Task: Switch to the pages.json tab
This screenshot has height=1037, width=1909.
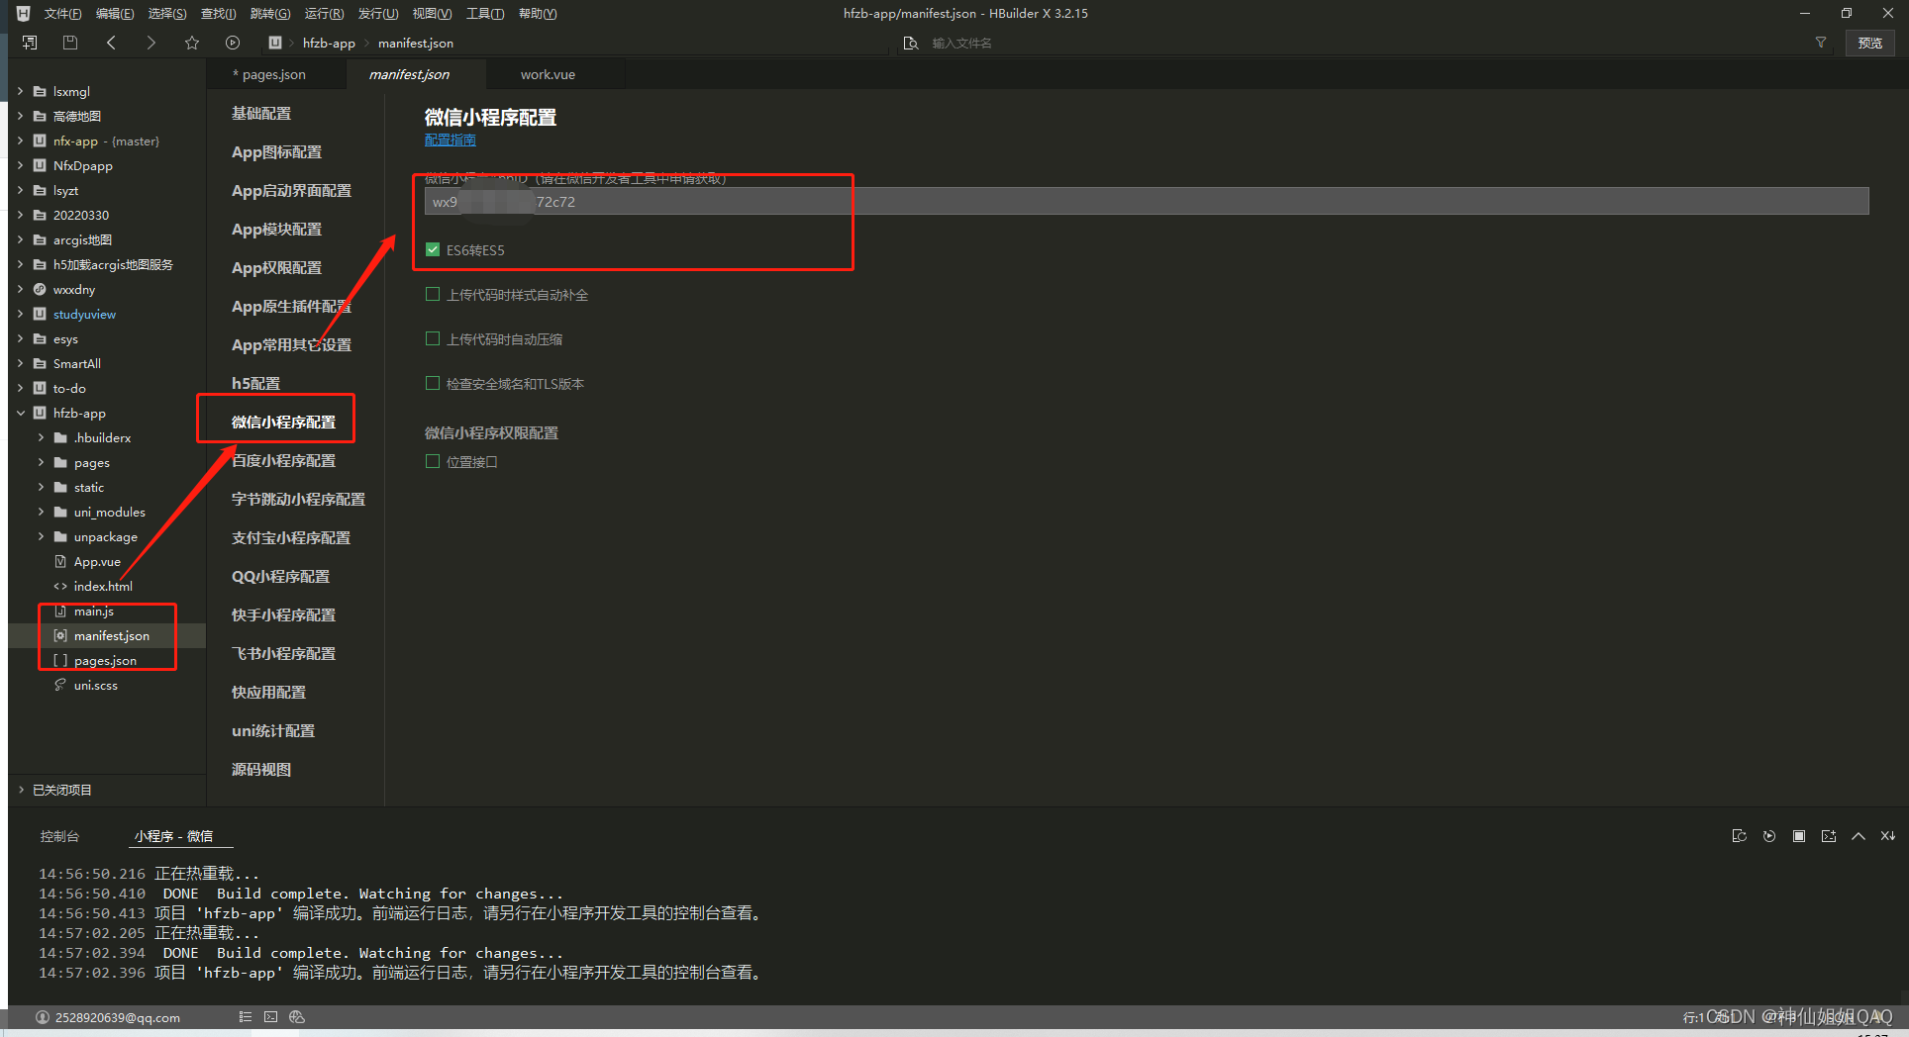Action: [269, 74]
